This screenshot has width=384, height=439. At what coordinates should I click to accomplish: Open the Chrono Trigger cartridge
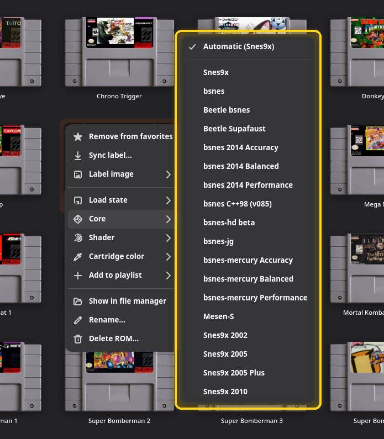click(x=119, y=52)
